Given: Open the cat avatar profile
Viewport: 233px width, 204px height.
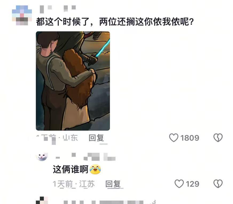Looking at the screenshot, I should pyautogui.click(x=42, y=157).
